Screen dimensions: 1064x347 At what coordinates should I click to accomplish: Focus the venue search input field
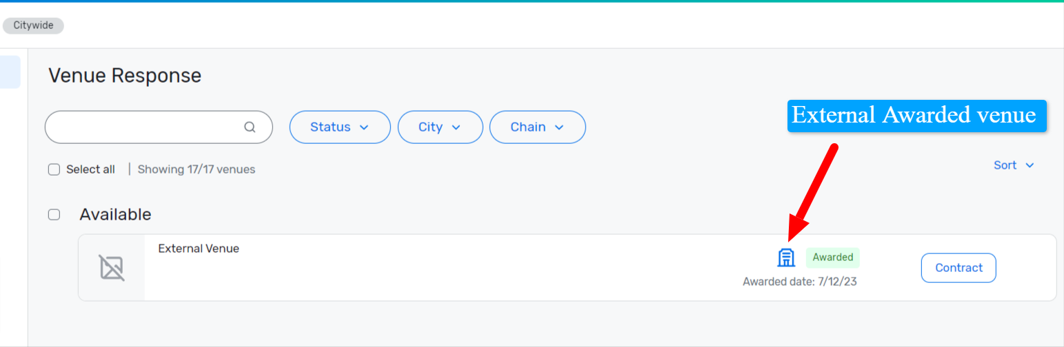159,127
